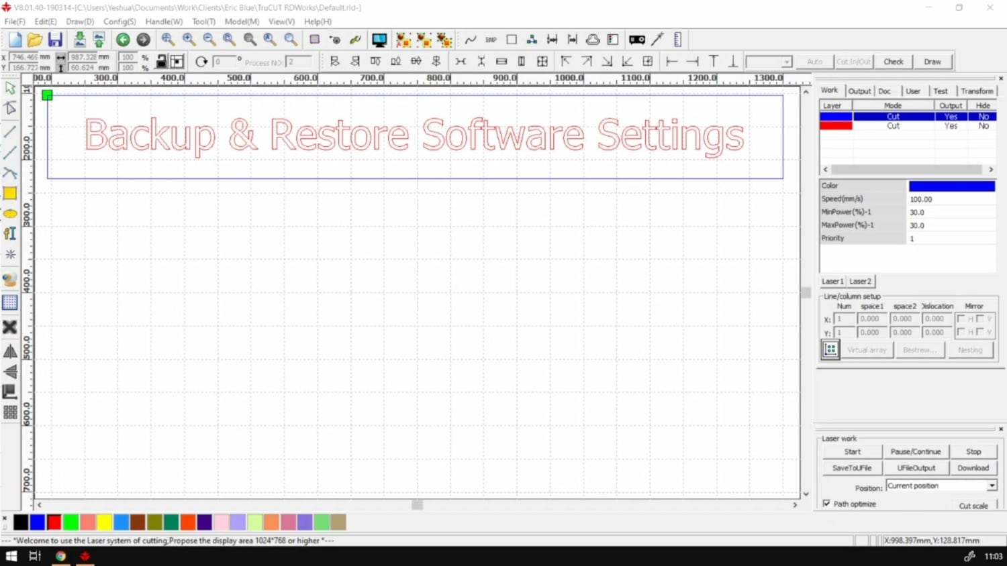Select the yellow Rectangle draw tool

[10, 193]
